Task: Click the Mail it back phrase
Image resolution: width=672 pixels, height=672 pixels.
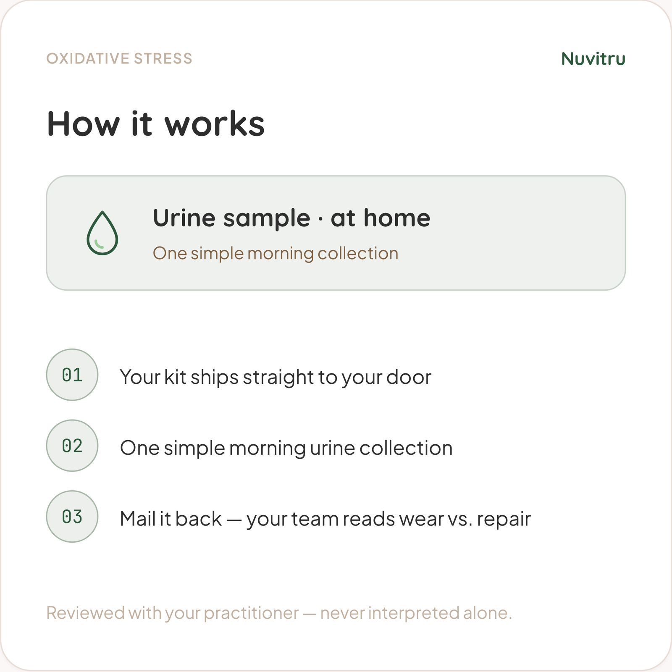Action: 171,519
